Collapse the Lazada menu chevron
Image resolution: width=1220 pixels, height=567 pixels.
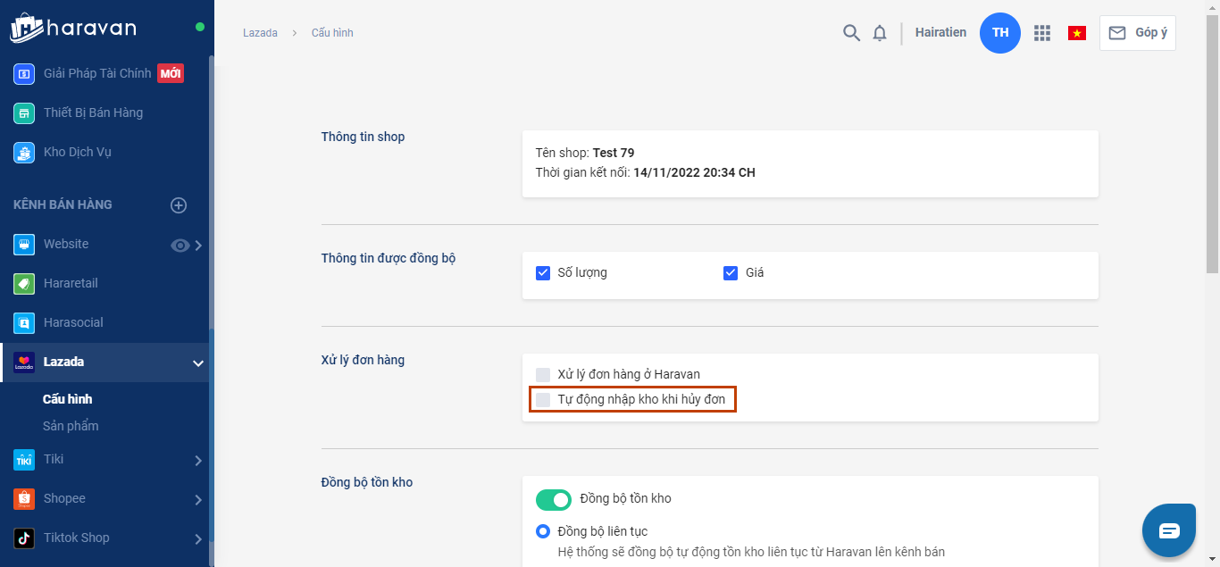(x=198, y=363)
